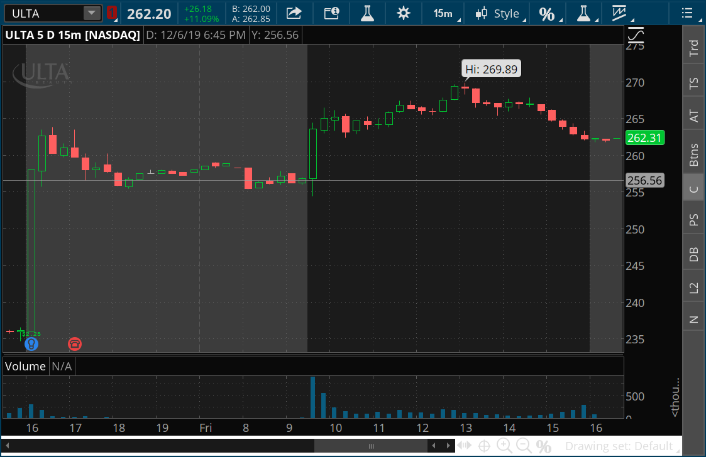Open the Style dropdown menu
Image resolution: width=706 pixels, height=457 pixels.
coord(500,13)
